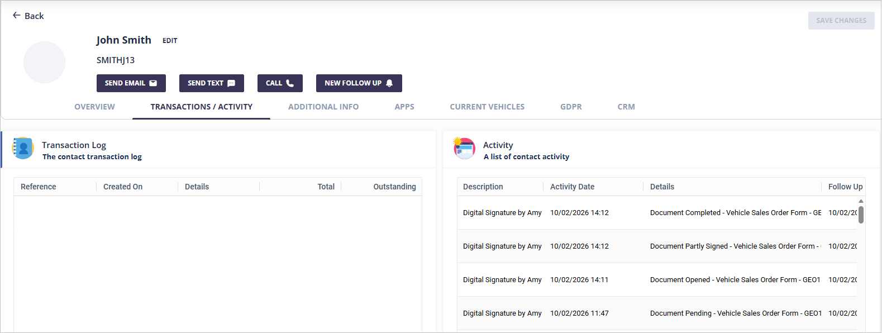Viewport: 882px width, 333px height.
Task: Switch to the Overview tab
Action: 94,107
